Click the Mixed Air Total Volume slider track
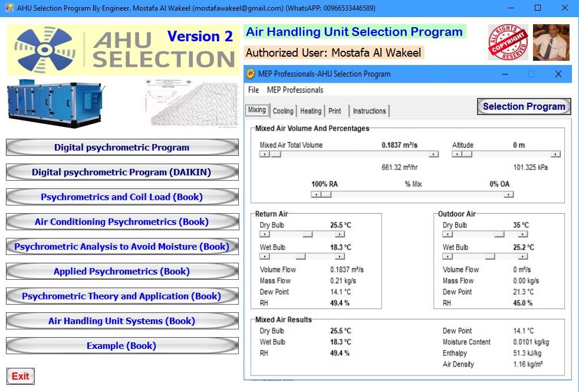The height and width of the screenshot is (392, 579). pos(348,154)
